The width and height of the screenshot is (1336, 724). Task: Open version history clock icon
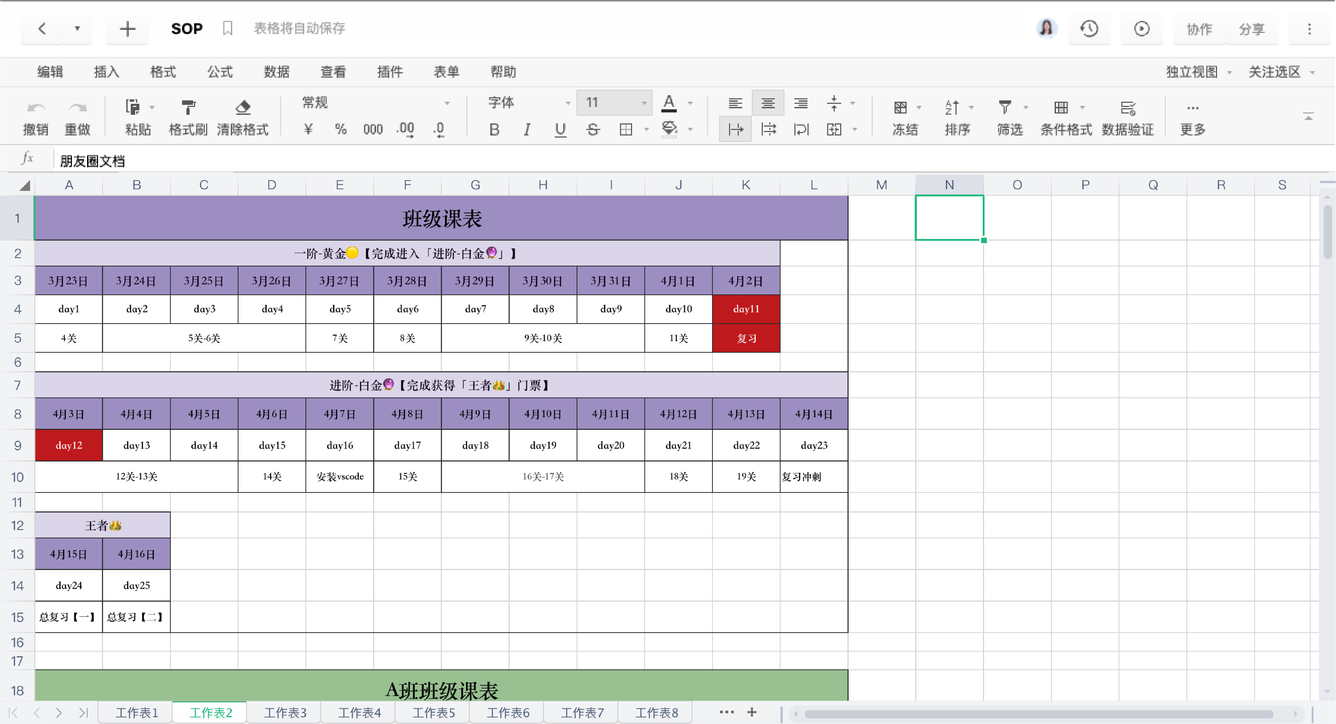click(1089, 28)
